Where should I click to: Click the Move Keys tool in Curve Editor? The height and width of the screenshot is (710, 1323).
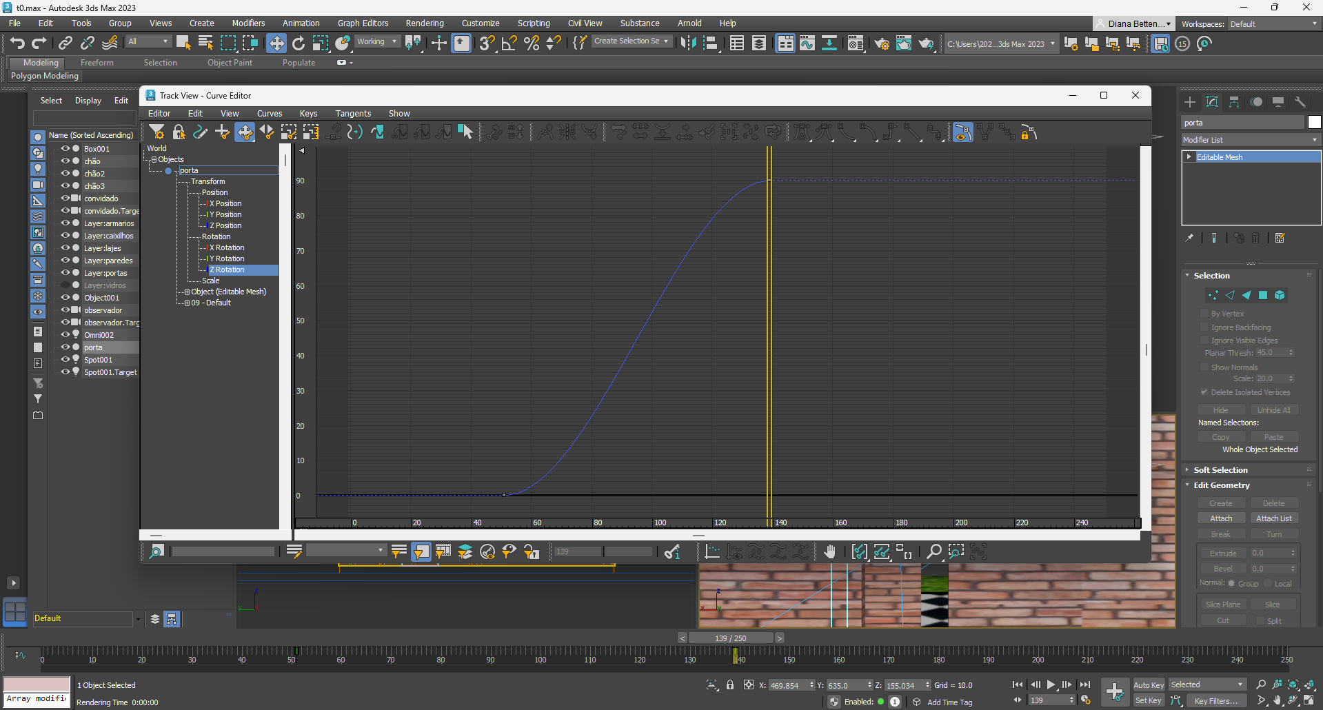(245, 132)
